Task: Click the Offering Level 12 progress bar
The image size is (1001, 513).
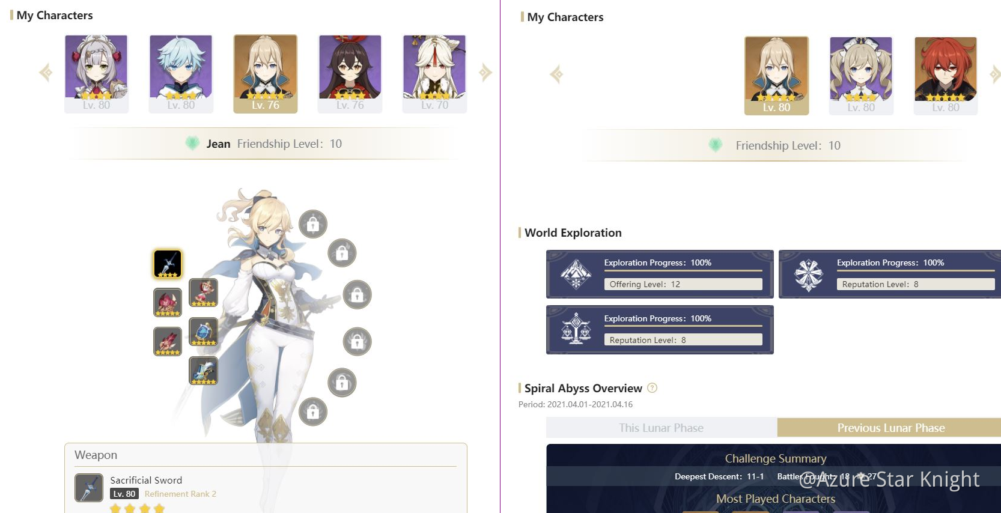Action: (x=683, y=284)
